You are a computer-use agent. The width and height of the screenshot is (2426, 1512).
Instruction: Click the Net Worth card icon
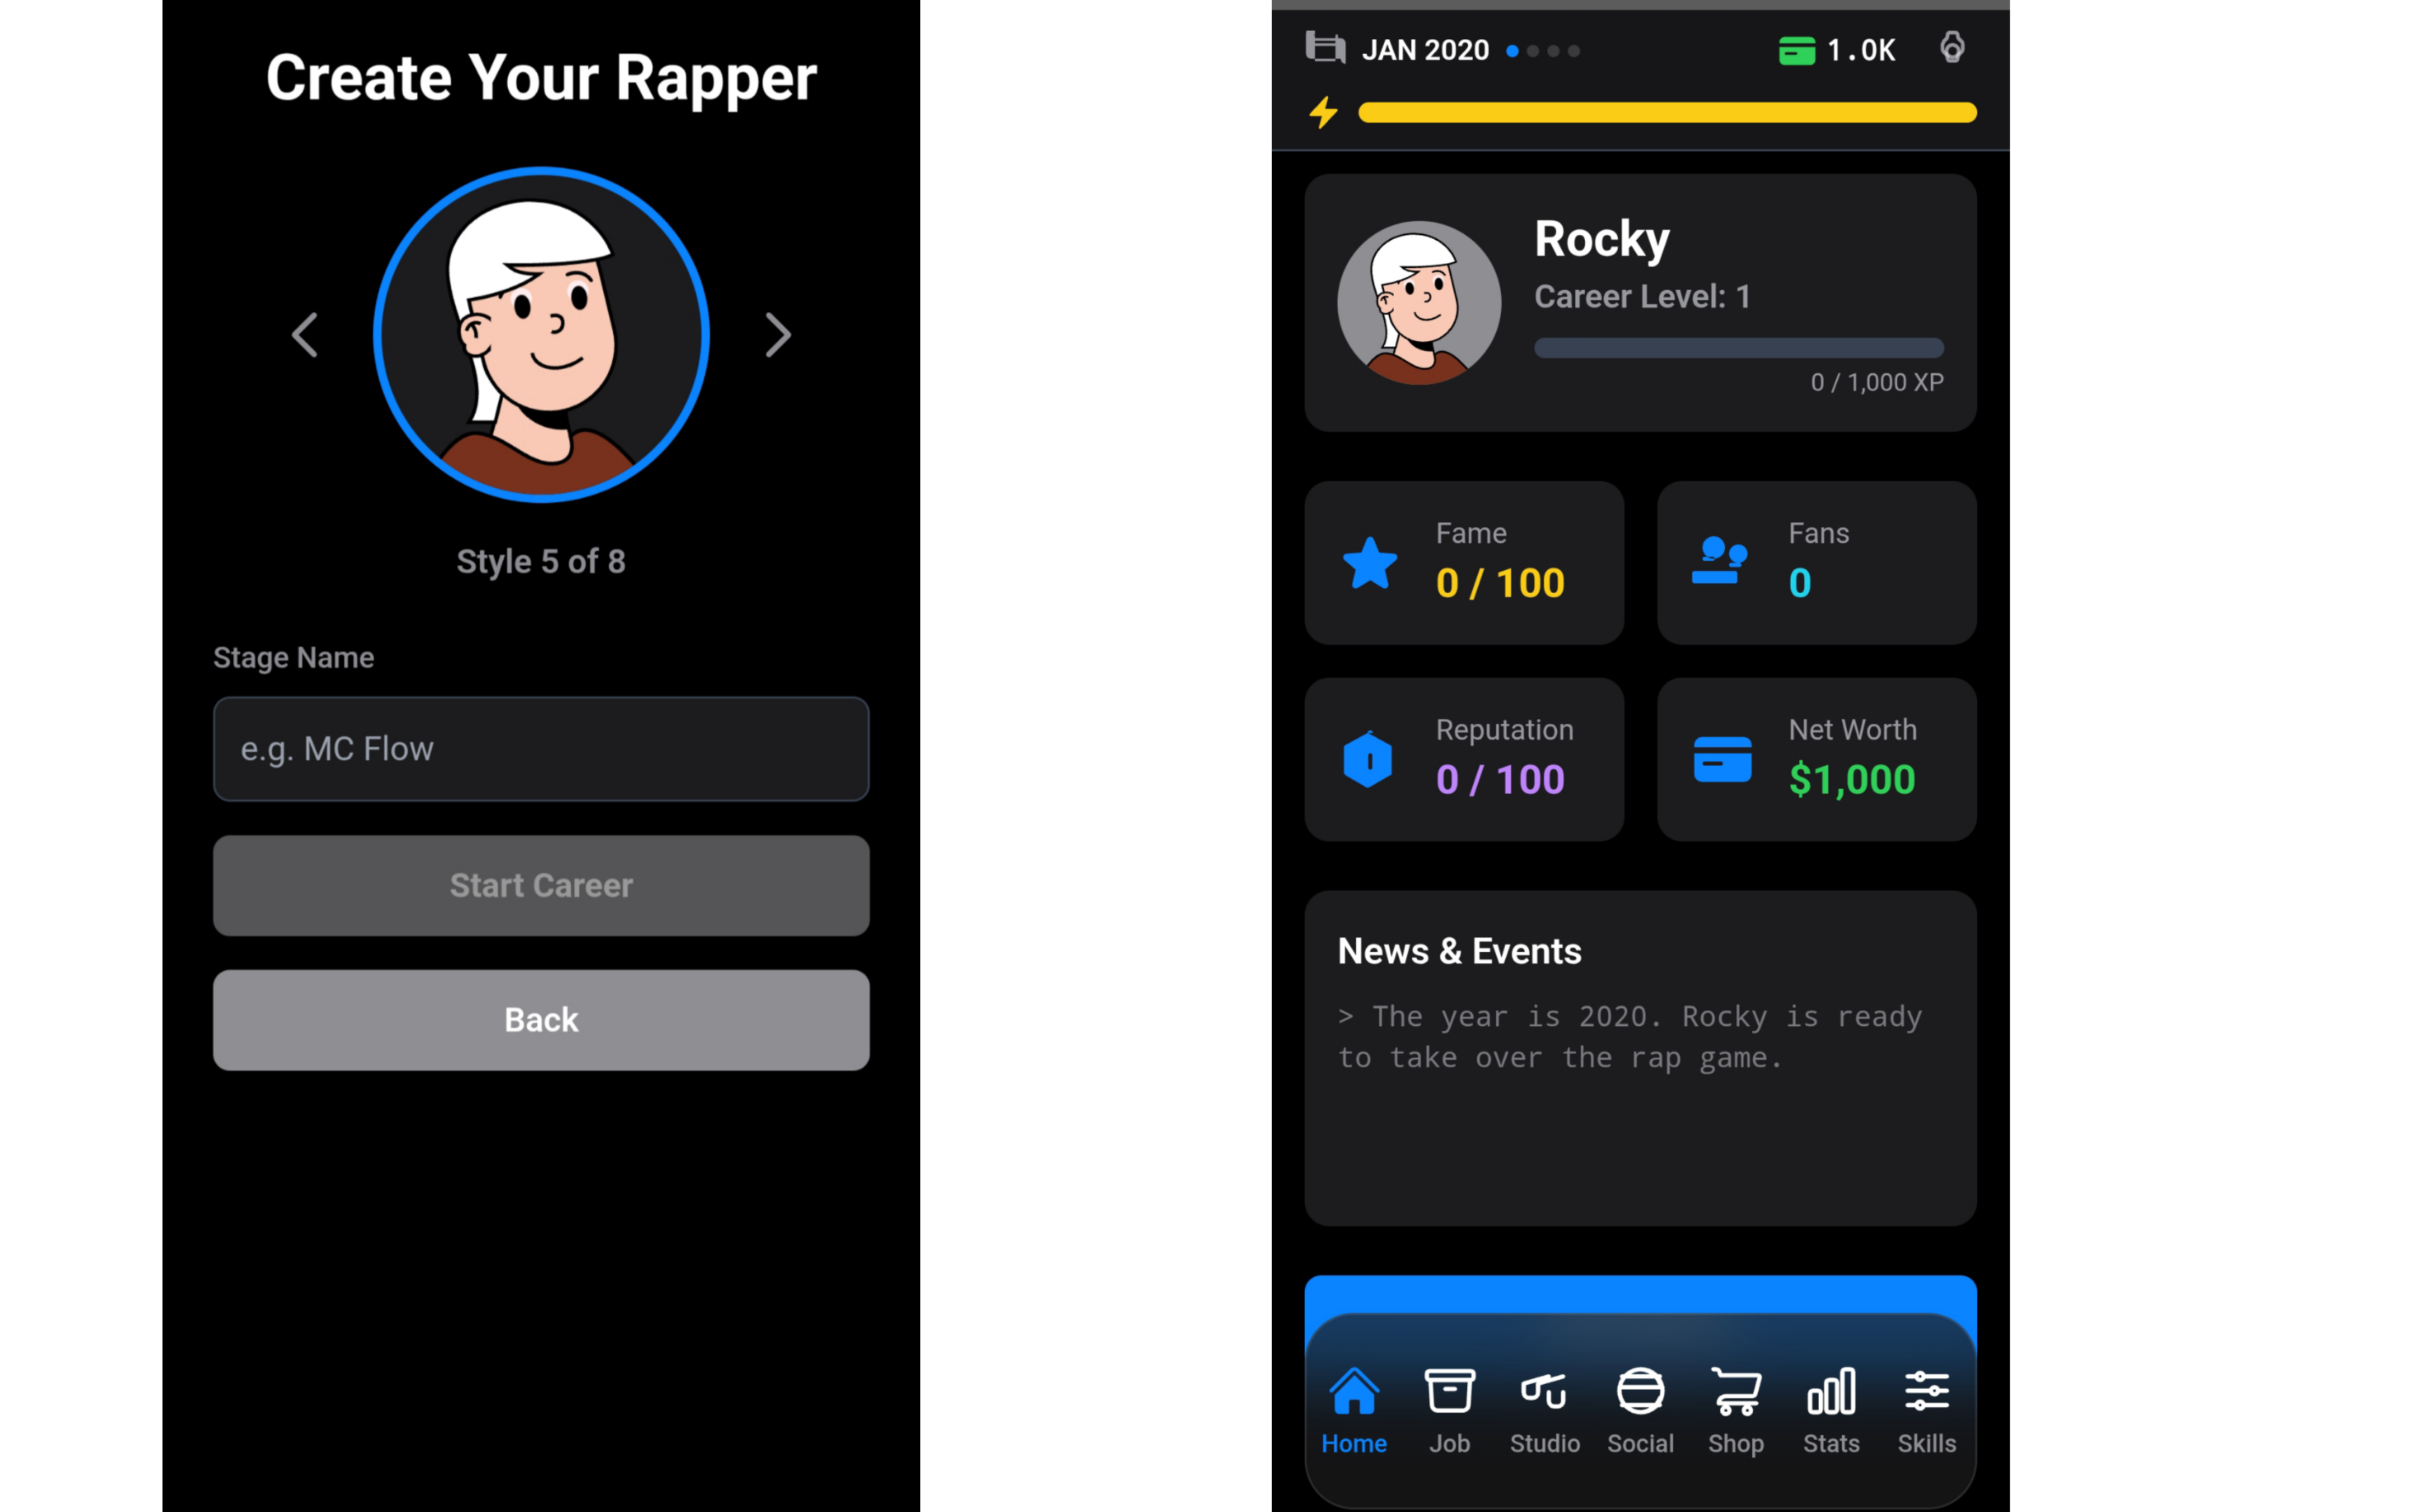point(1721,760)
